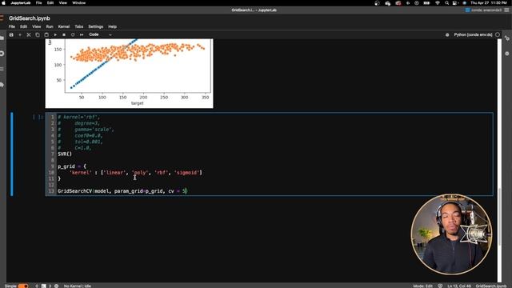Open the notebook Edit menu

[x=23, y=26]
